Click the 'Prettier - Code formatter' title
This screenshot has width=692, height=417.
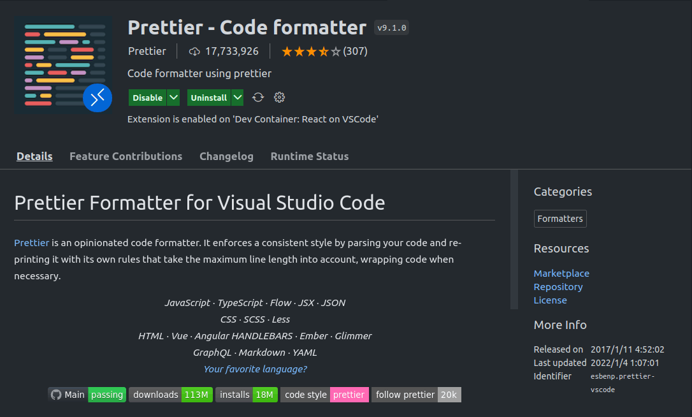pos(247,27)
